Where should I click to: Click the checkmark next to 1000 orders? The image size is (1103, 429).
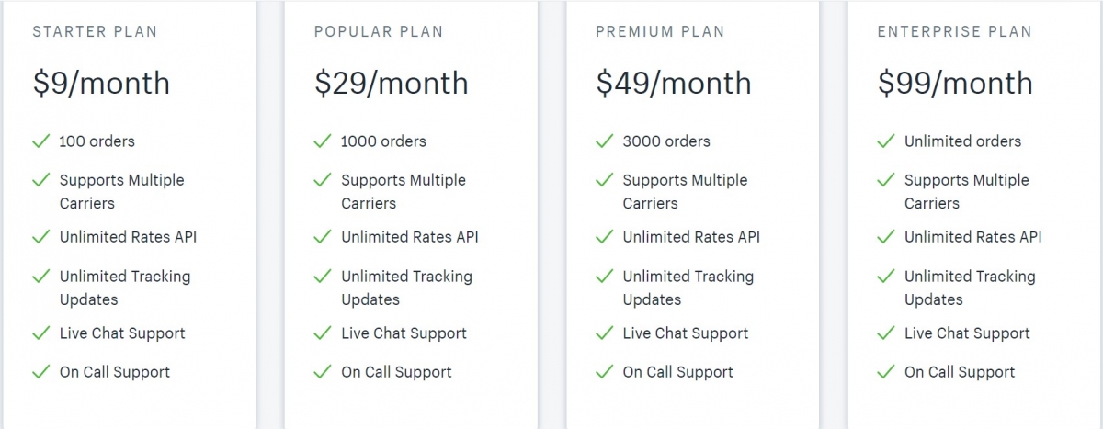[x=322, y=141]
